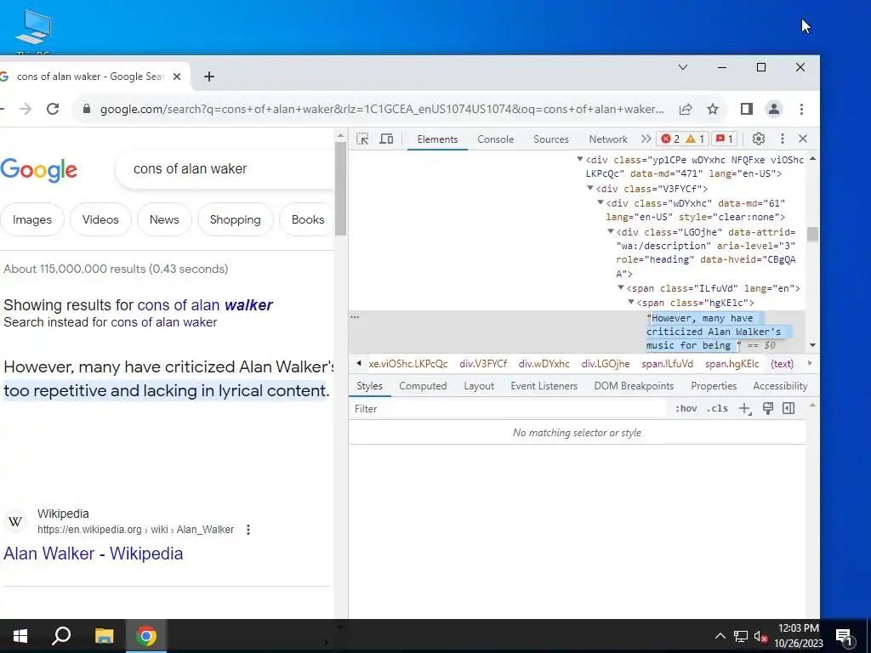The height and width of the screenshot is (653, 871).
Task: Select div.V3FYCf in the breadcrumb
Action: (483, 364)
